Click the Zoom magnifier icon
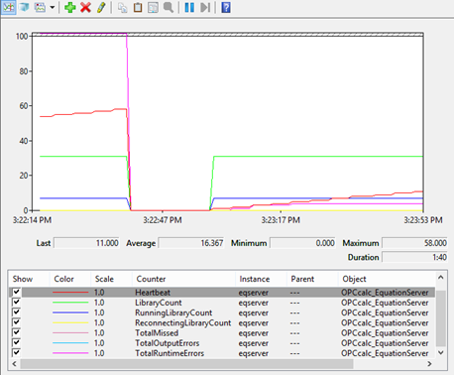The height and width of the screenshot is (375, 454). [169, 7]
